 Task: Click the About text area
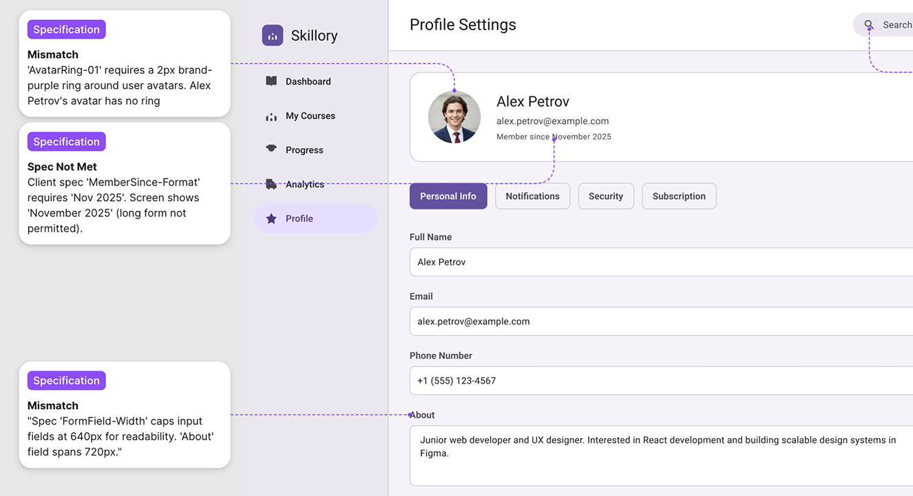(x=661, y=456)
